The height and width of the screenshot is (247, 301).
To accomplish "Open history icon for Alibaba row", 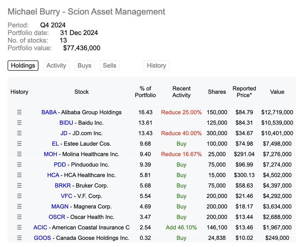I will click(x=19, y=112).
